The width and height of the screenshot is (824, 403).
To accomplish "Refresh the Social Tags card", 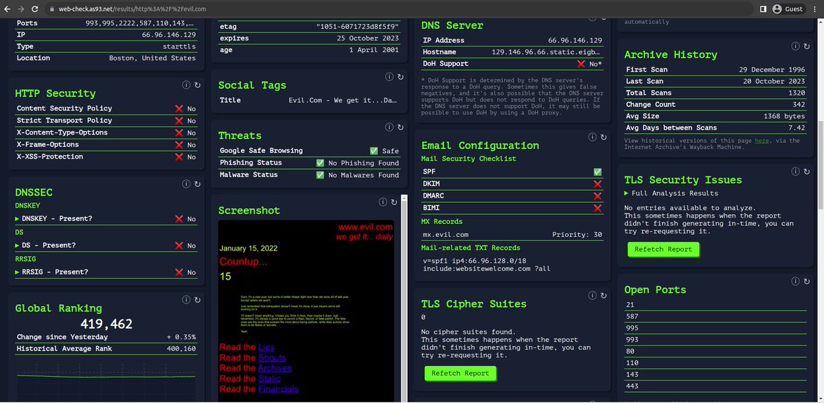I will coord(401,76).
